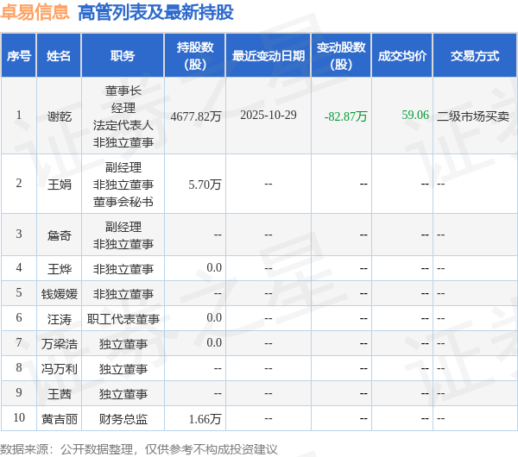
Task: Click the '姓名' column header
Action: (59, 56)
